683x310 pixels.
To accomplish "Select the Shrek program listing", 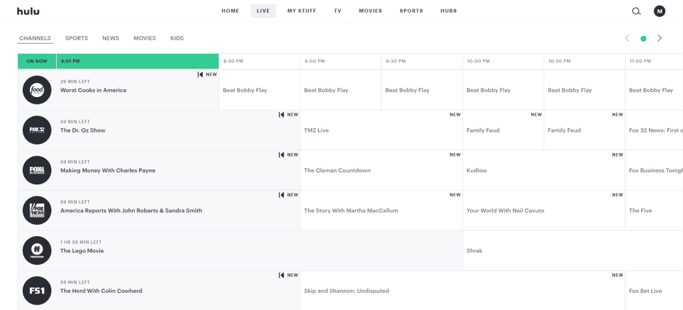I will click(x=474, y=251).
